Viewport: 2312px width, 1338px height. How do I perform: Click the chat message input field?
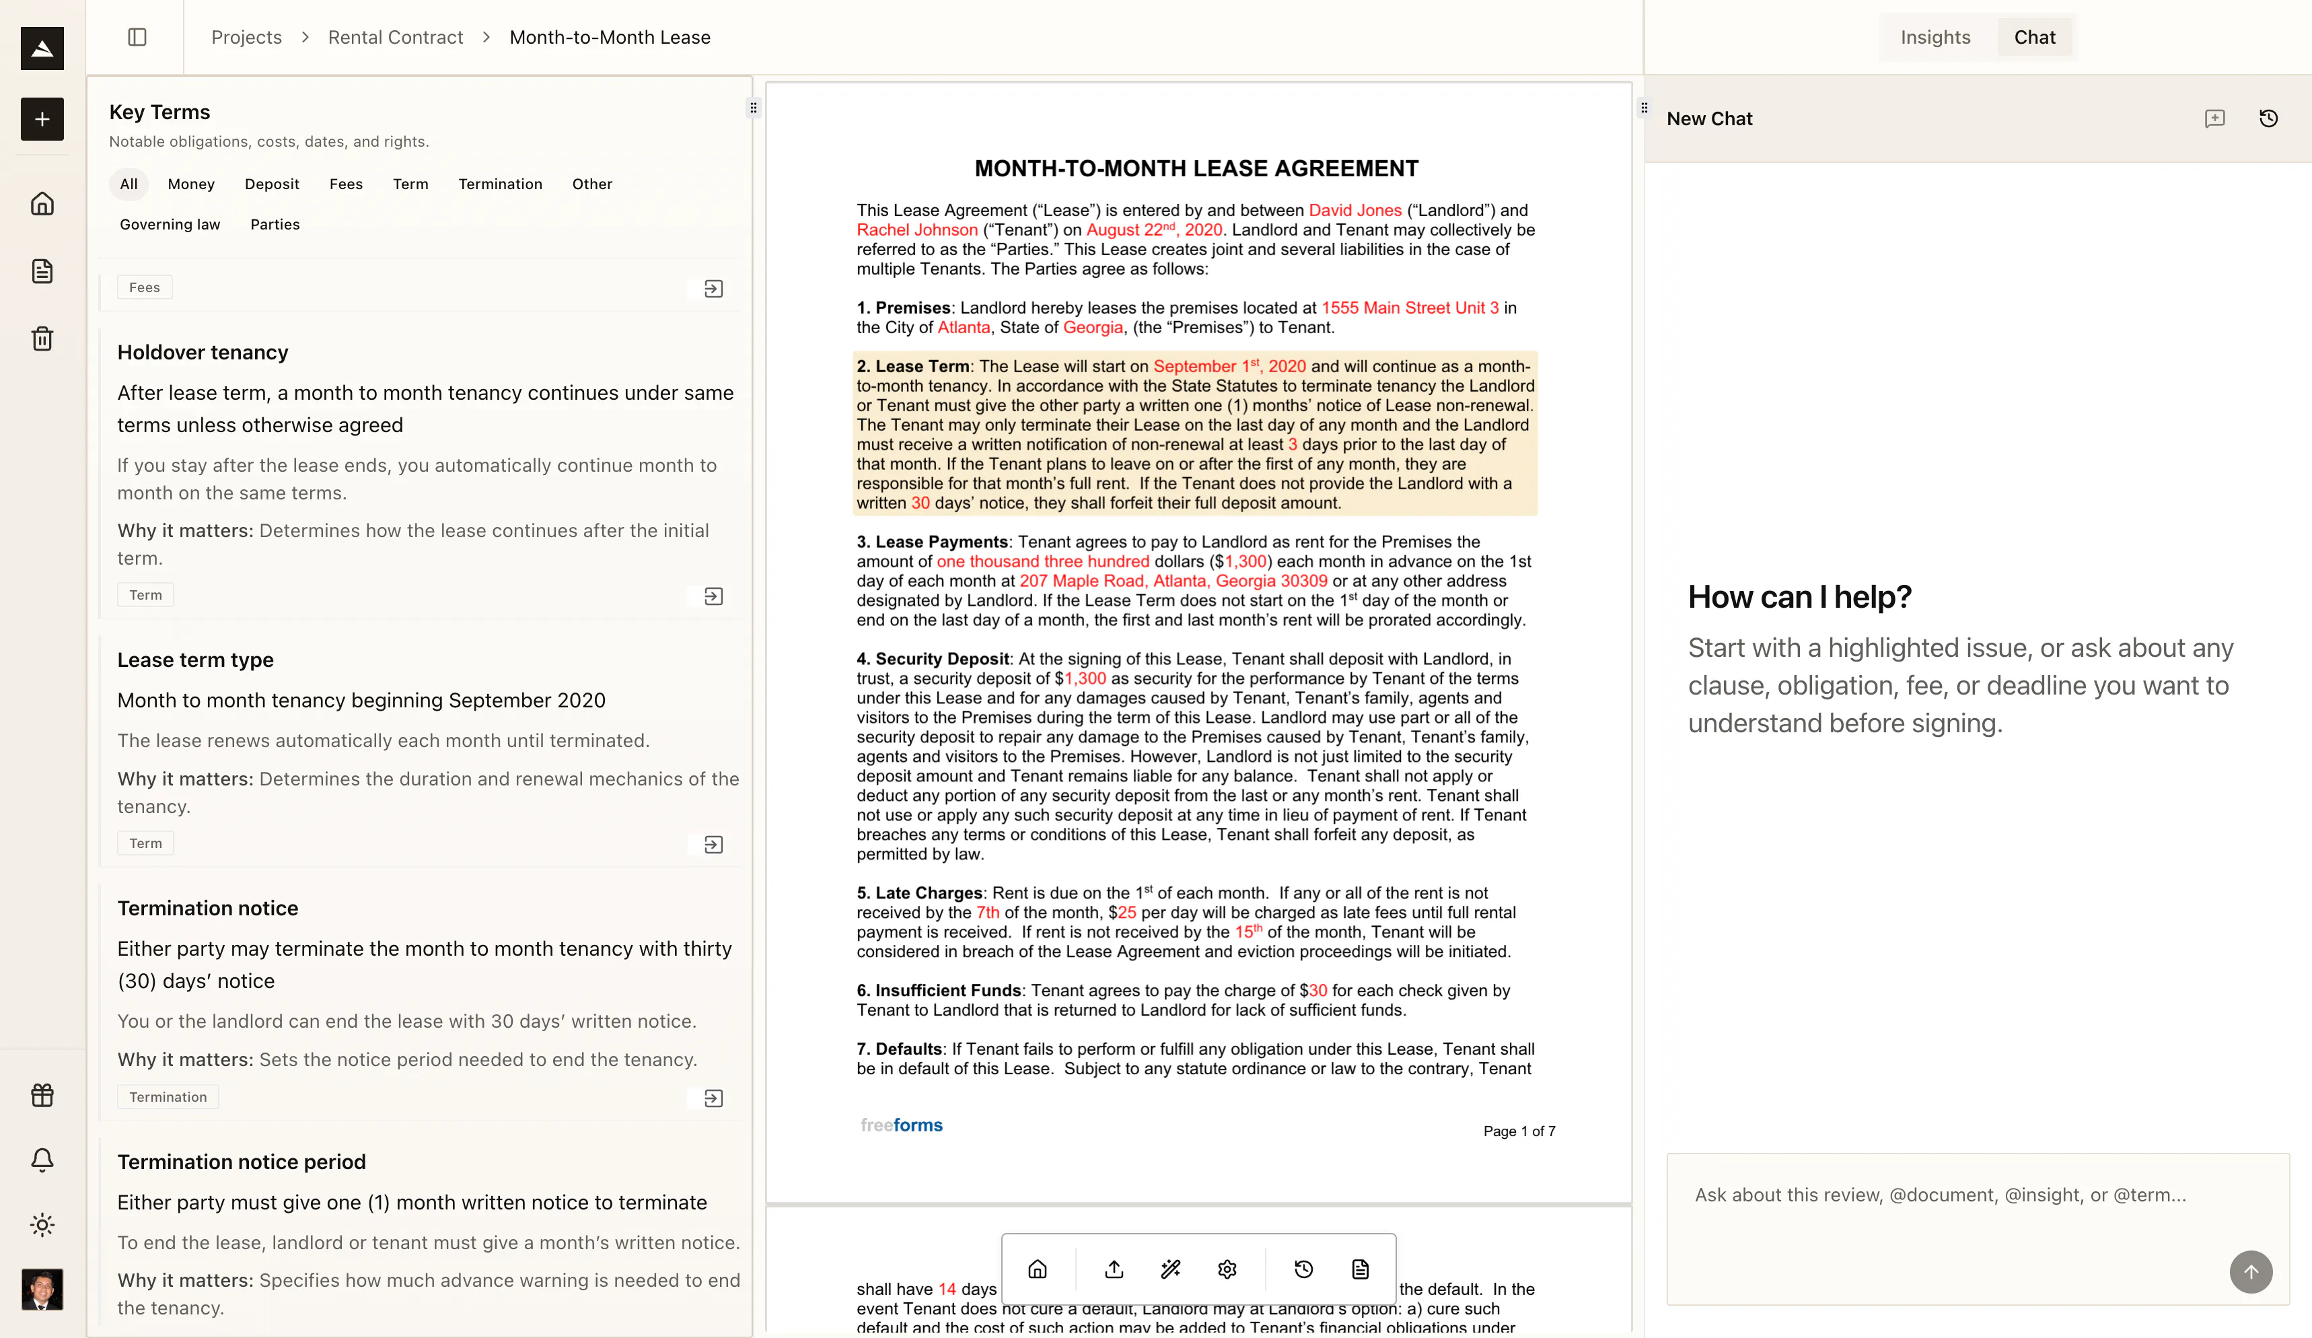pos(1978,1228)
